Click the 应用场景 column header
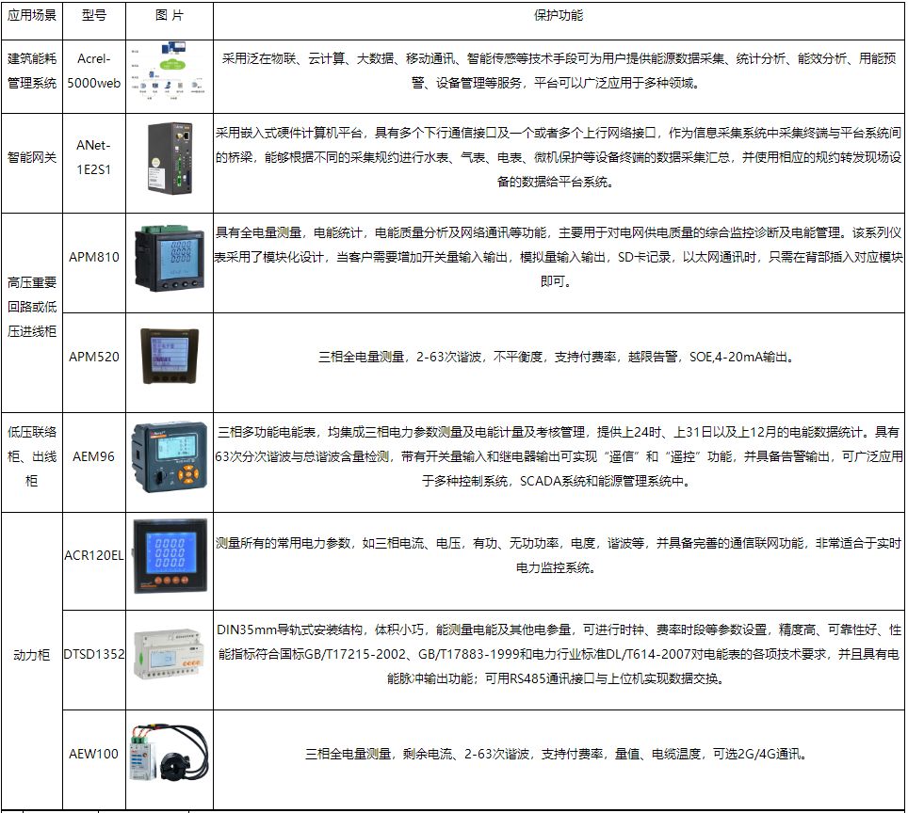Viewport: 908px width, 813px height. click(32, 17)
